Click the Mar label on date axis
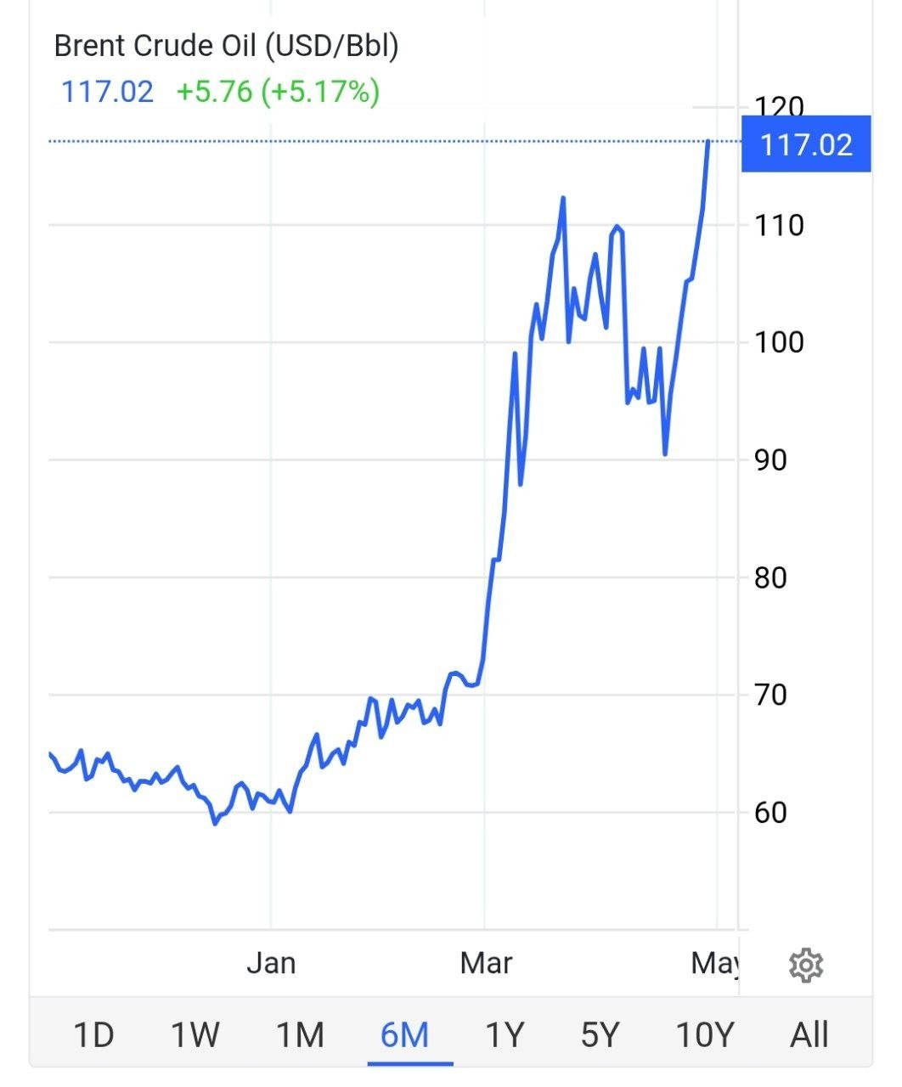The image size is (902, 1087). [486, 963]
